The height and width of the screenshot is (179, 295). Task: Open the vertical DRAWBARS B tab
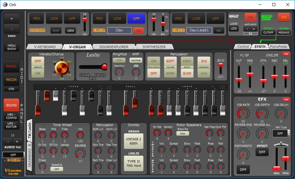click(x=30, y=156)
